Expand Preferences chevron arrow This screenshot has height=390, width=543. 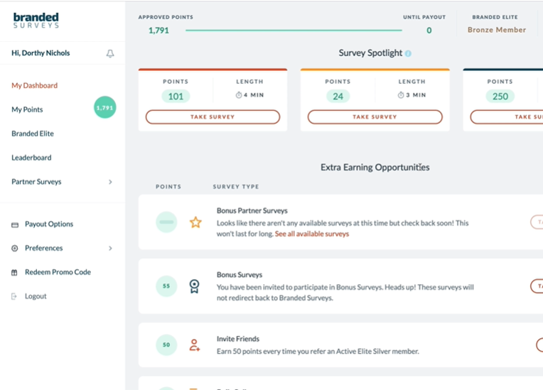point(110,248)
